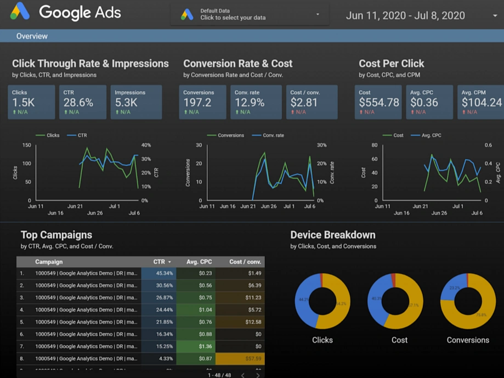Open the Default Data source selector

250,14
